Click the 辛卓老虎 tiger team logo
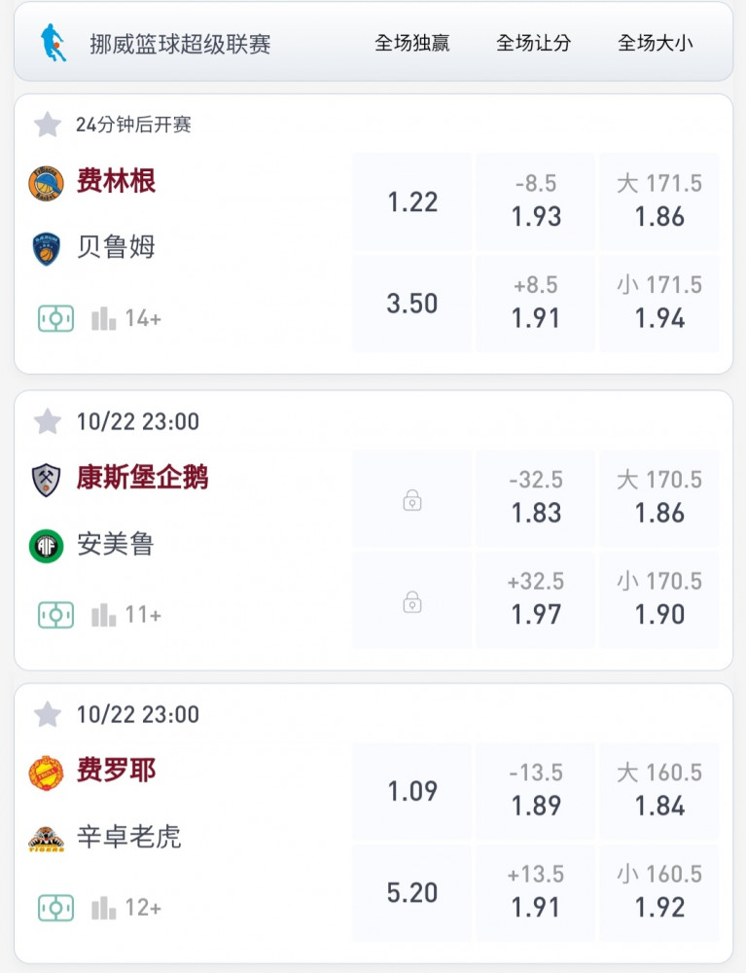 pyautogui.click(x=46, y=839)
